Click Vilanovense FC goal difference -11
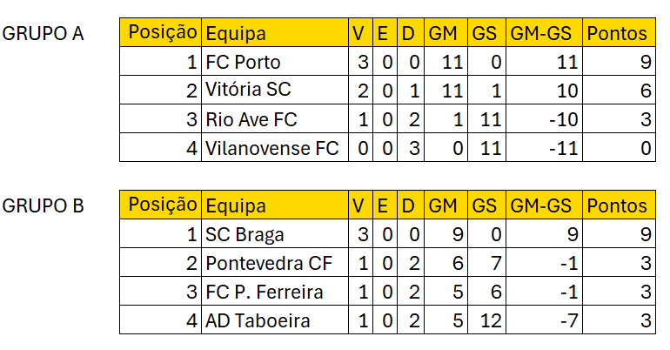670x350 pixels. tap(544, 147)
